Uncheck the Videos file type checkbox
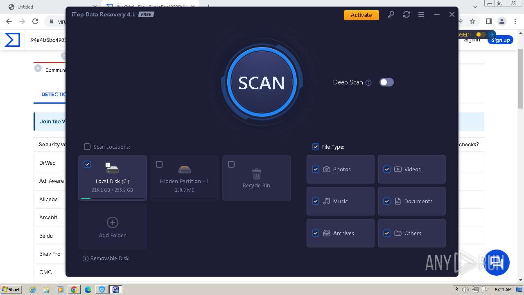The image size is (524, 295). (387, 169)
